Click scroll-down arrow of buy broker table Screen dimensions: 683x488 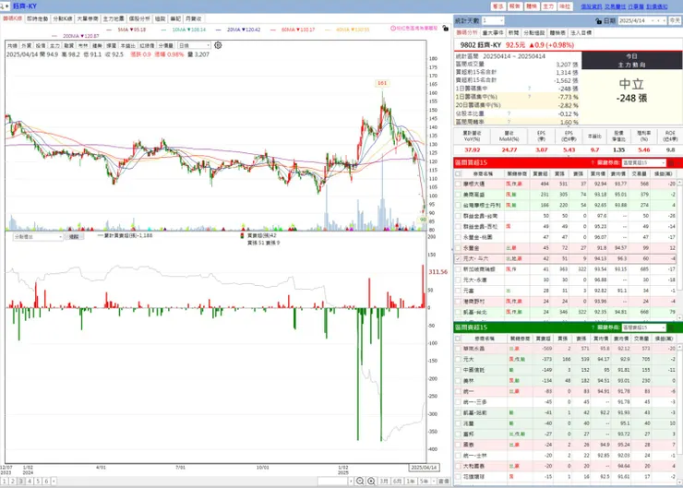[680, 317]
